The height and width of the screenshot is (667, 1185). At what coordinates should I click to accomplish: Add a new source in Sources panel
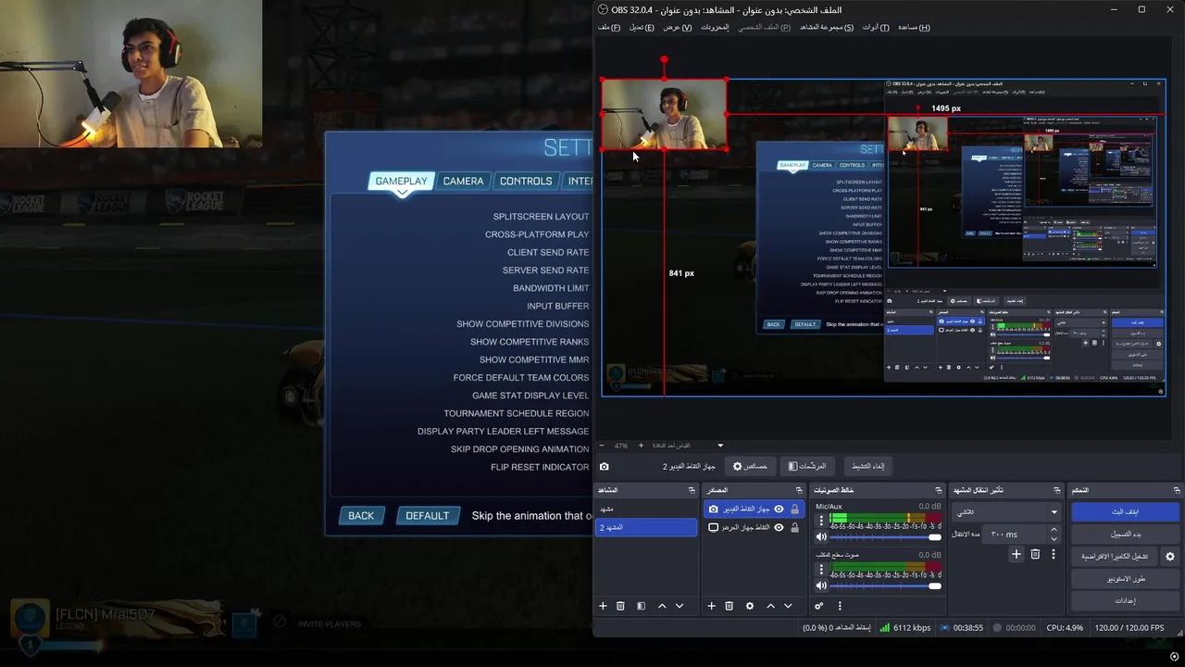711,606
